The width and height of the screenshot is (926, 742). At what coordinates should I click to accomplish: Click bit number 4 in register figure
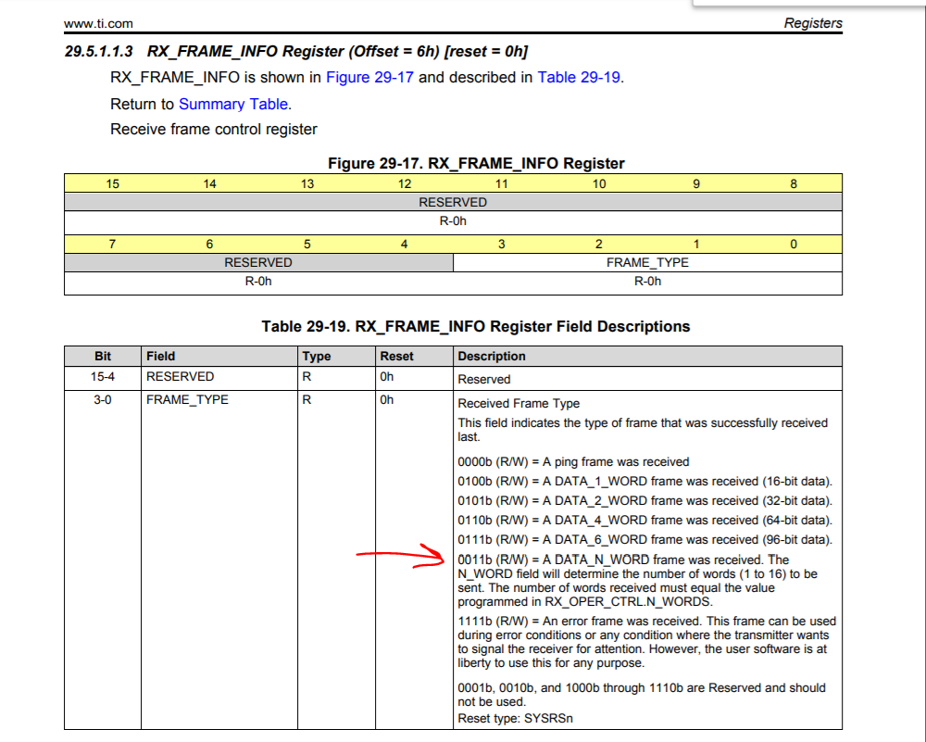404,244
